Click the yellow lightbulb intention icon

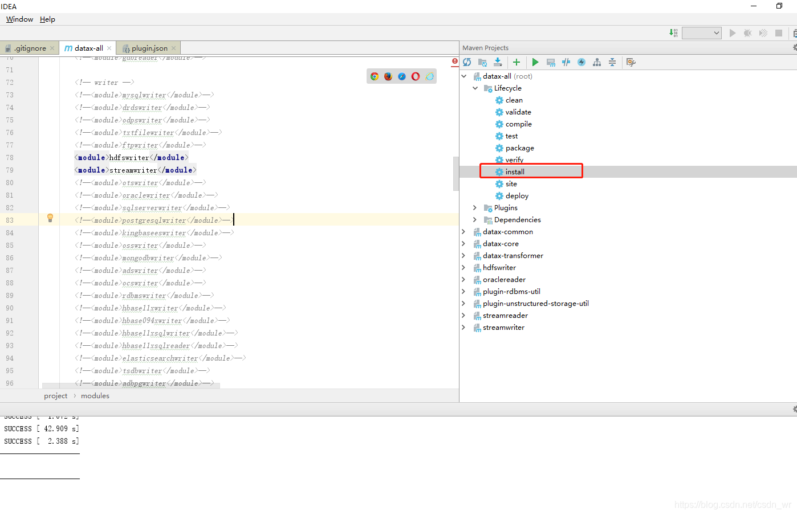click(x=50, y=218)
